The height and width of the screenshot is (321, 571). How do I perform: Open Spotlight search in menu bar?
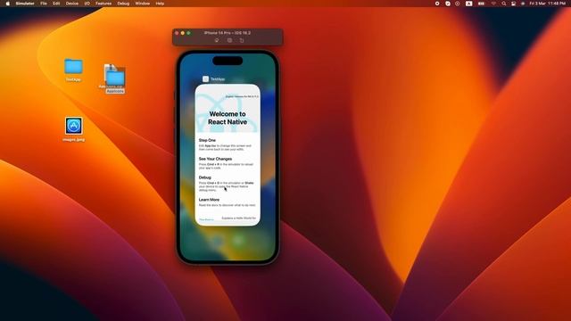coord(504,4)
